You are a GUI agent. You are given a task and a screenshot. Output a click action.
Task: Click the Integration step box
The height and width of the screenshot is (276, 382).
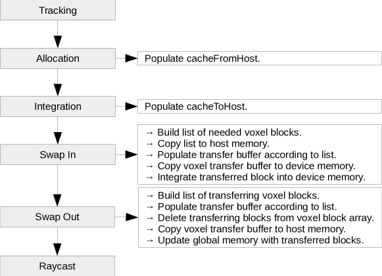tap(58, 106)
